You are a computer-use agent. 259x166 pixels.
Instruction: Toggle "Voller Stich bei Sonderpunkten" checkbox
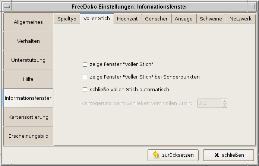(85, 77)
